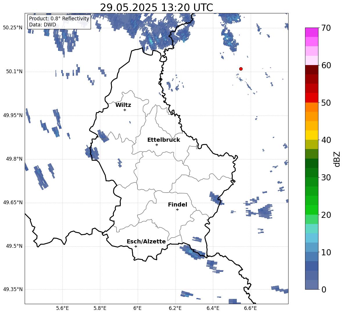
Task: Click the 49.8°N latitude label
Action: click(x=14, y=159)
